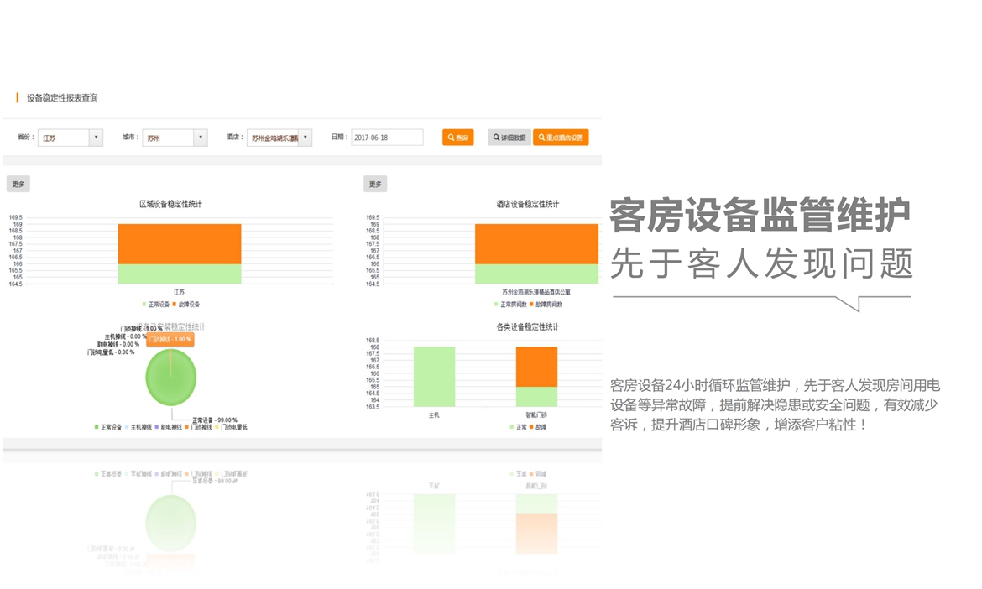The height and width of the screenshot is (589, 982).
Task: Click the green 主机 bar in 各类设备稳定性统计
Action: tap(434, 376)
